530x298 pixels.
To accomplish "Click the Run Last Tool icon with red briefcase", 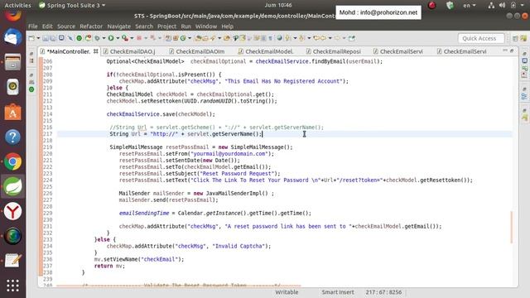I will coord(125,38).
